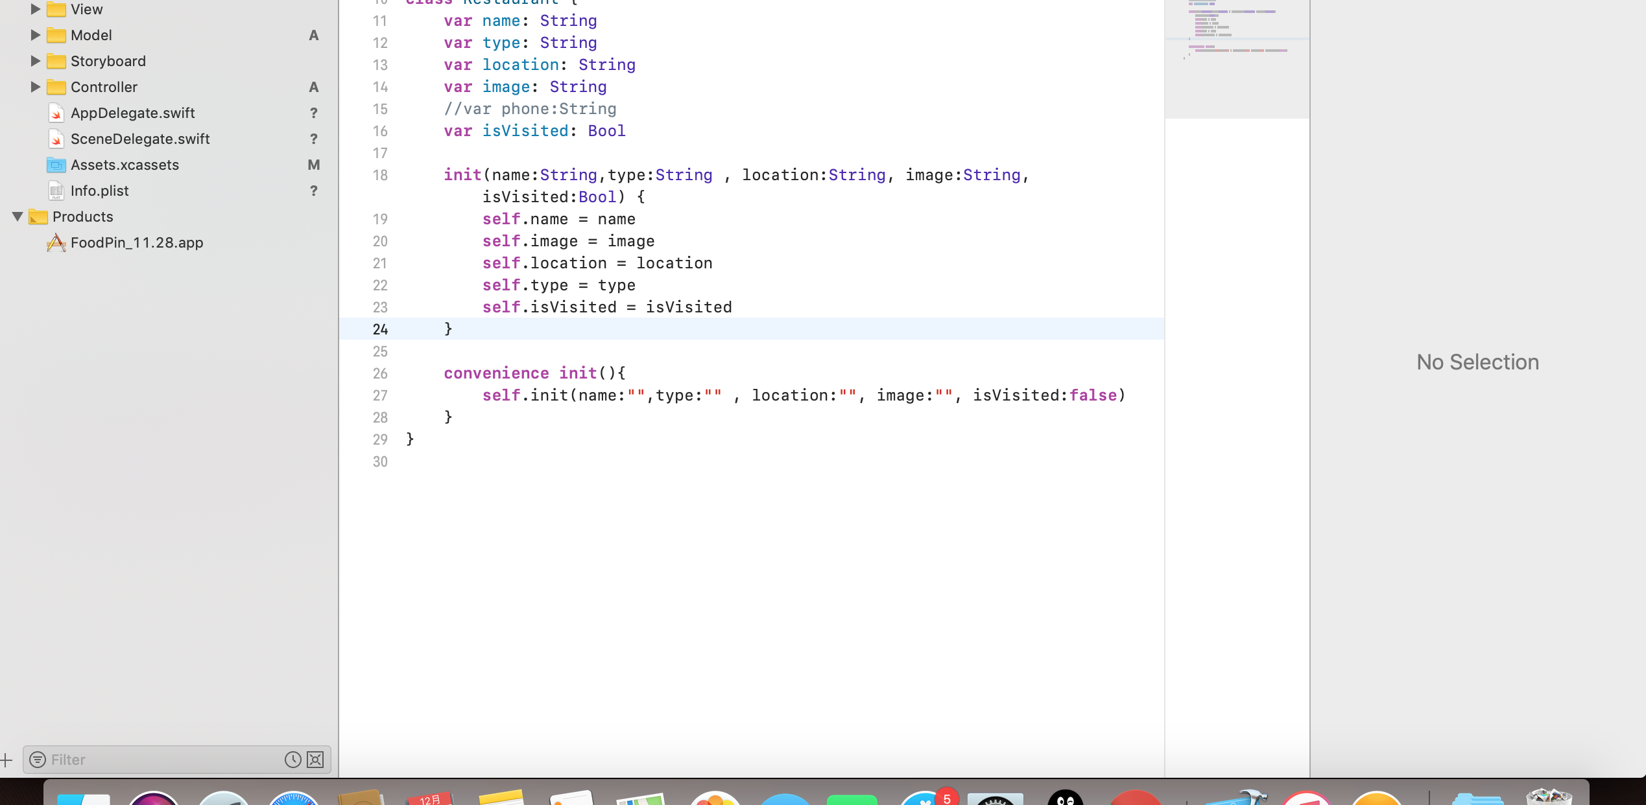Click inside the navigator Filter field

pyautogui.click(x=162, y=760)
